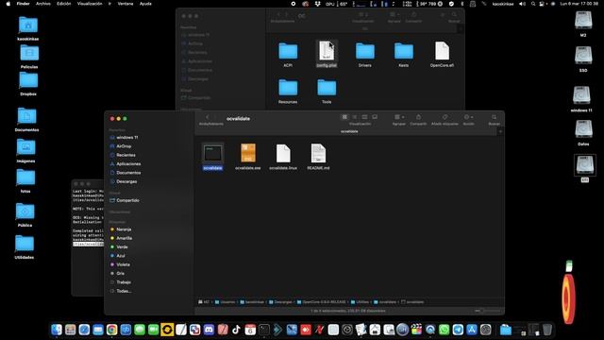Open Compartido in the Finder sidebar
The width and height of the screenshot is (604, 340).
(x=127, y=200)
